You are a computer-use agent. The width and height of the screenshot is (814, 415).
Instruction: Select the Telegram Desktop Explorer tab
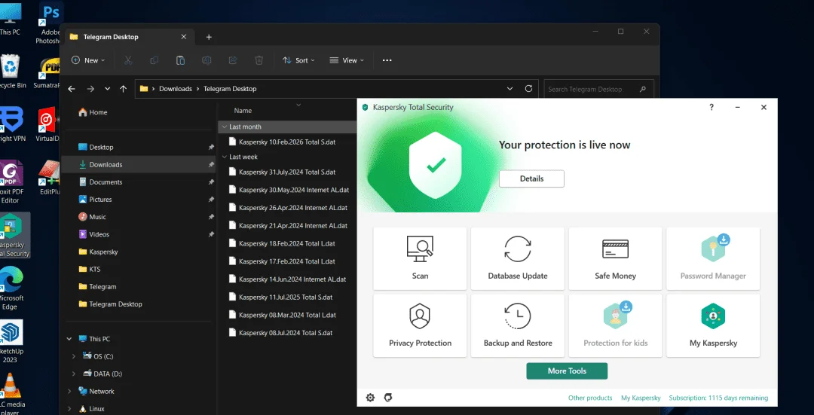tap(128, 37)
